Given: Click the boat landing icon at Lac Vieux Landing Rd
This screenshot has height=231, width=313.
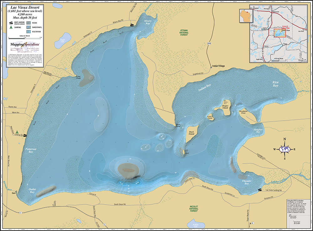Looking at the screenshot, I should coord(260,190).
